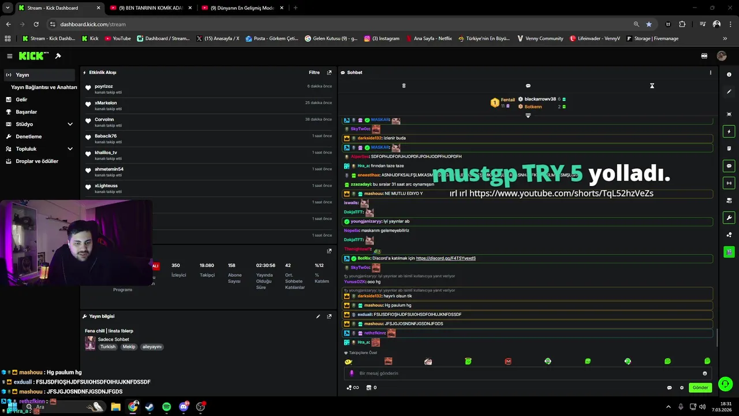Toggle the broadcast signal widget in right sidebar
This screenshot has height=416, width=739.
pyautogui.click(x=729, y=183)
